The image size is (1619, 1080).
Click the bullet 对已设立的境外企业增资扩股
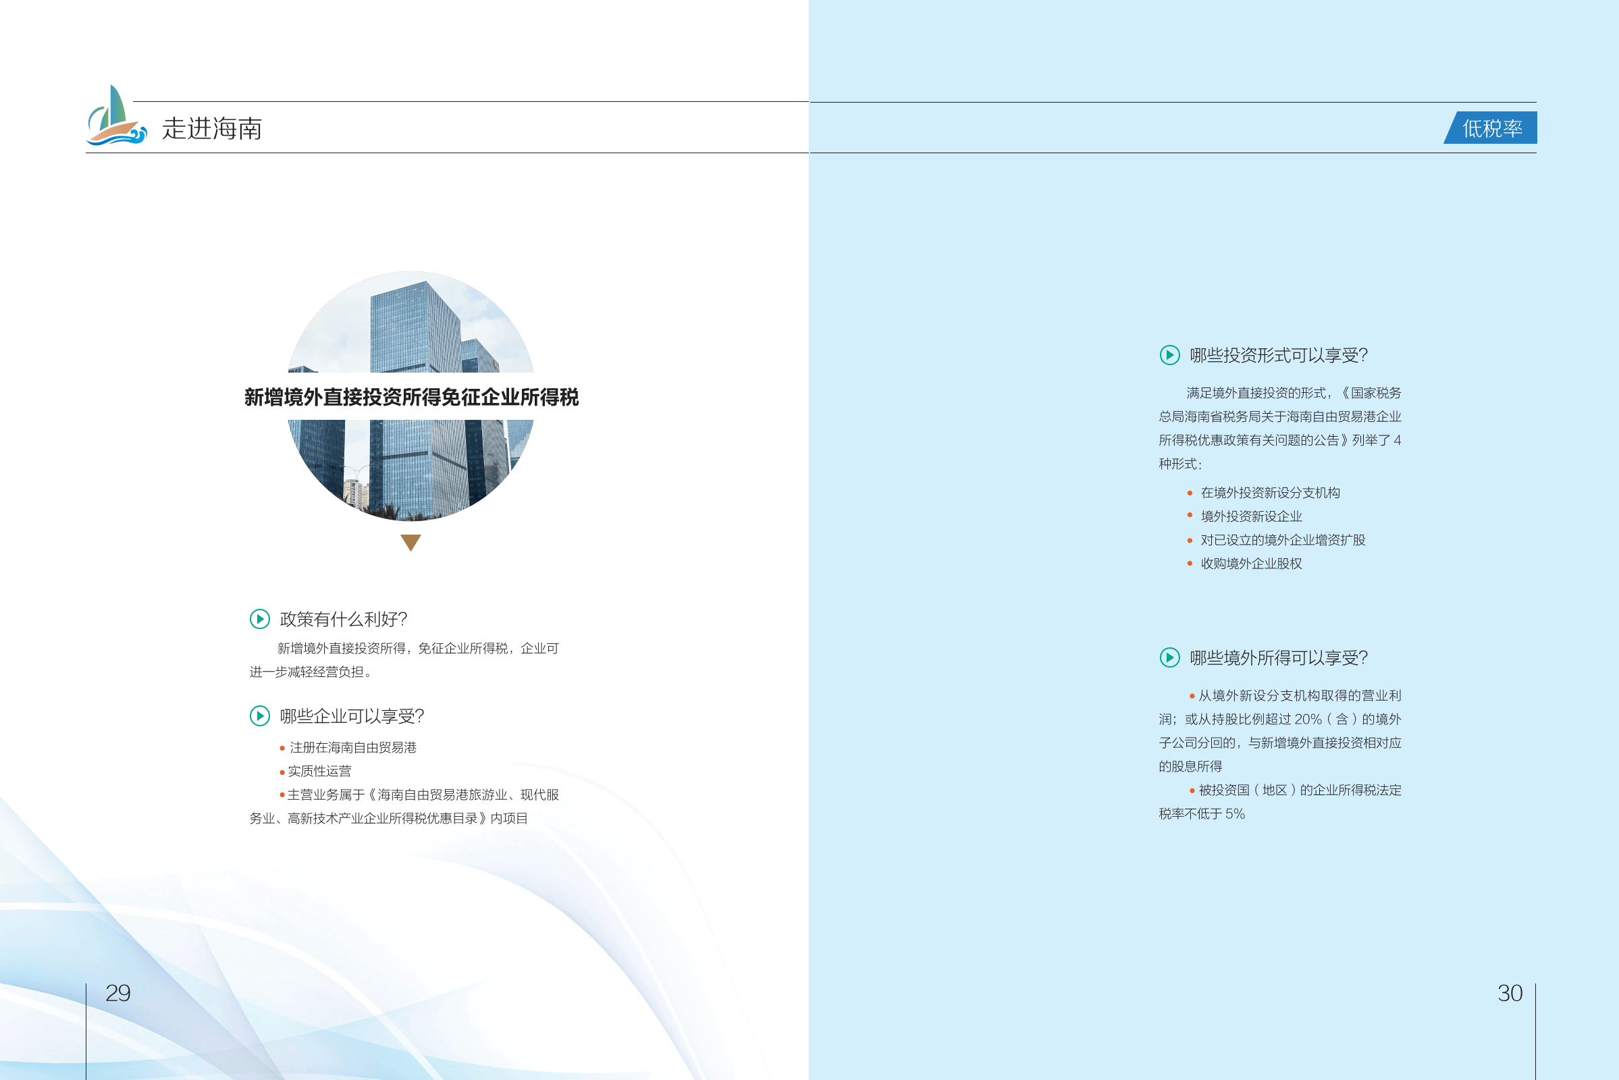tap(1283, 540)
